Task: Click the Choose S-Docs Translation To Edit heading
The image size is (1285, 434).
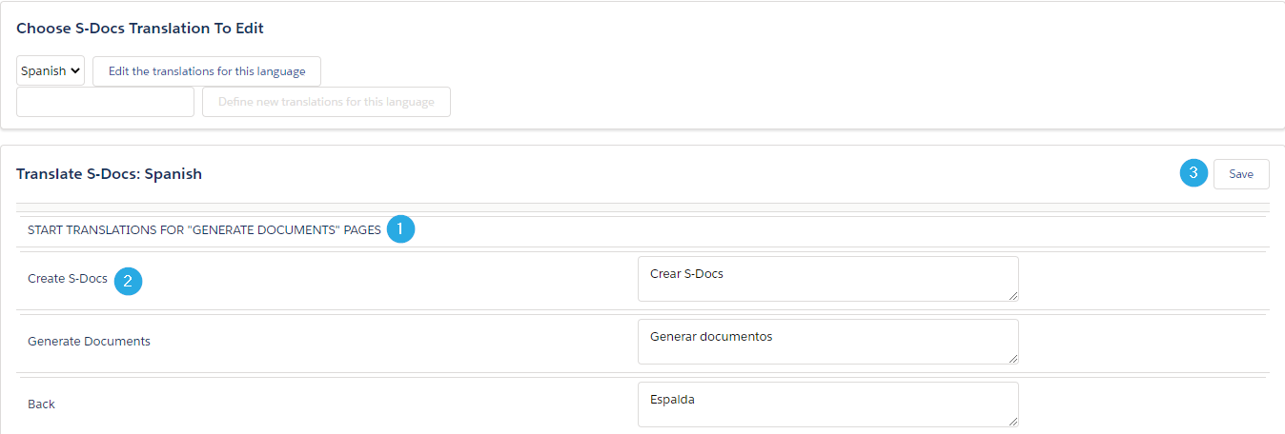Action: pos(140,29)
